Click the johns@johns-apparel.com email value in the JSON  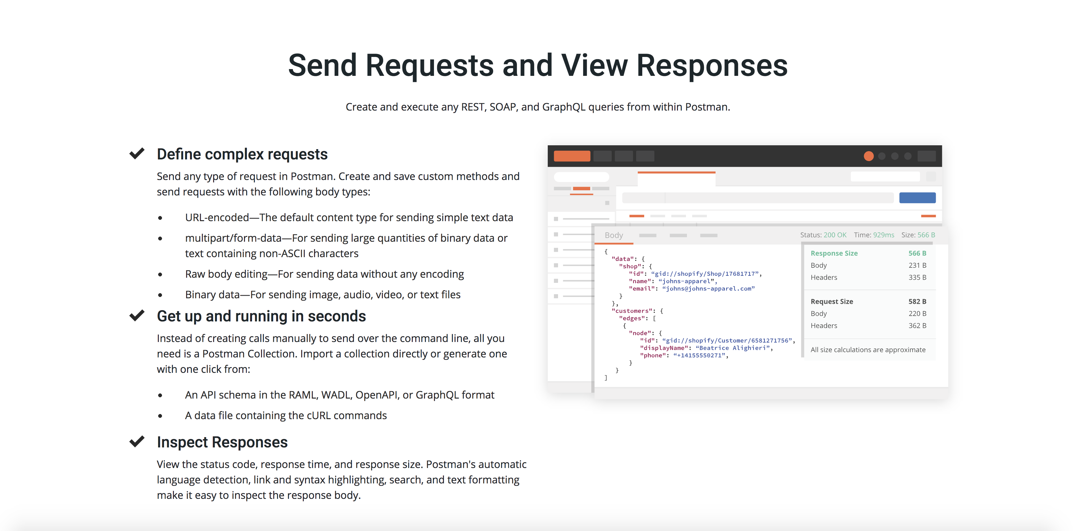tap(708, 289)
